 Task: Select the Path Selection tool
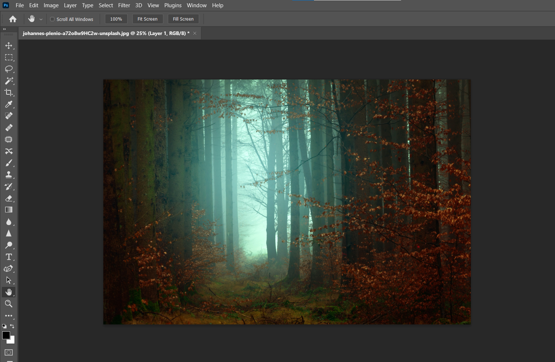tap(9, 280)
